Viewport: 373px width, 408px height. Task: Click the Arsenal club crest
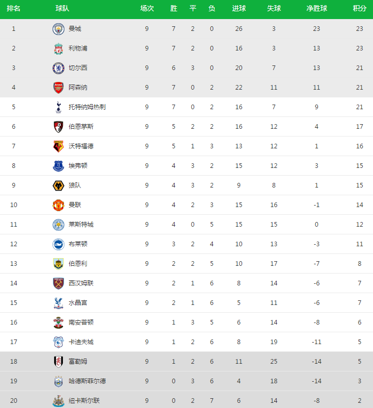pyautogui.click(x=58, y=88)
